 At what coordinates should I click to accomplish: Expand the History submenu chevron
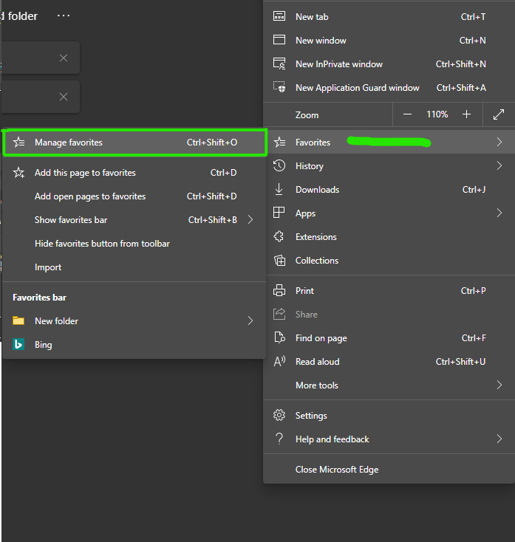click(x=499, y=165)
